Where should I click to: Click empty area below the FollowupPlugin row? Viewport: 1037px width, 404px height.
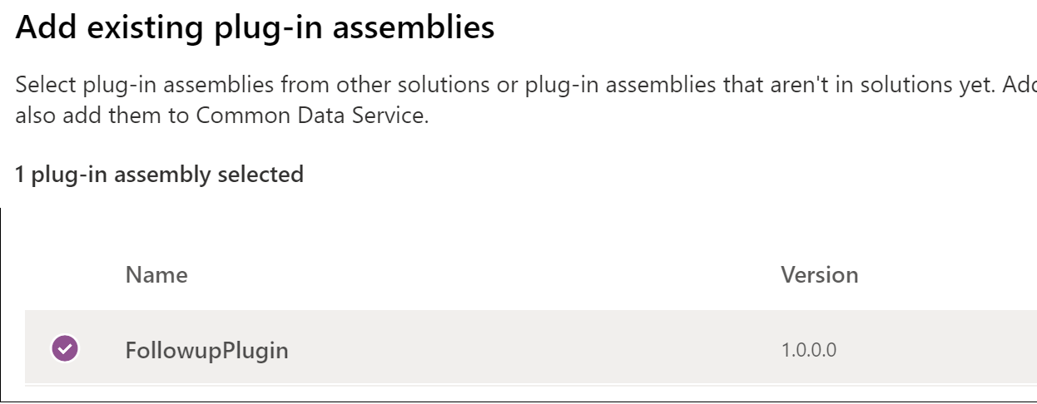coord(499,393)
